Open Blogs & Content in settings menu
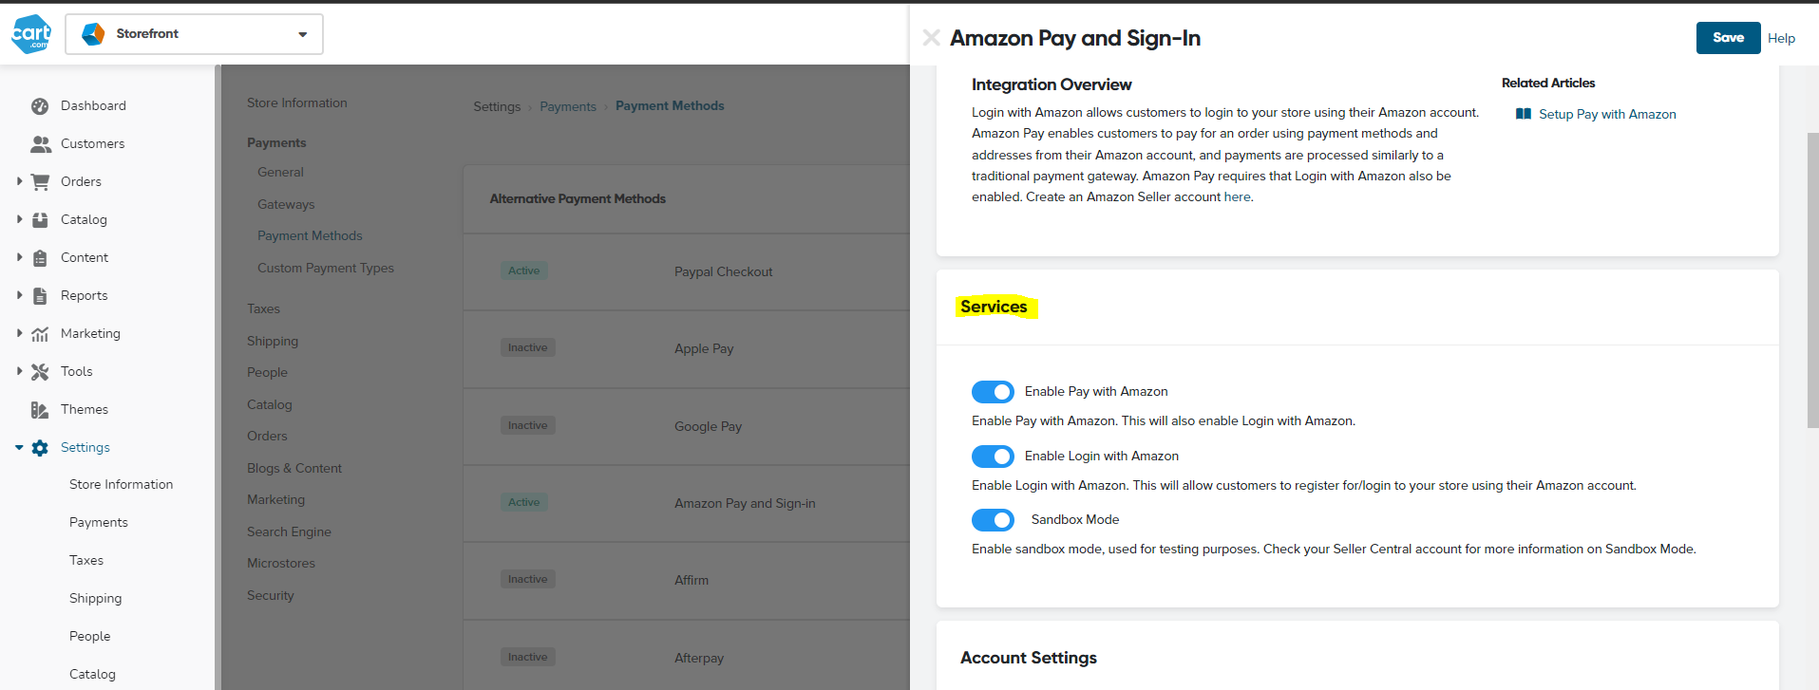Screen dimensions: 1819x690 (294, 468)
